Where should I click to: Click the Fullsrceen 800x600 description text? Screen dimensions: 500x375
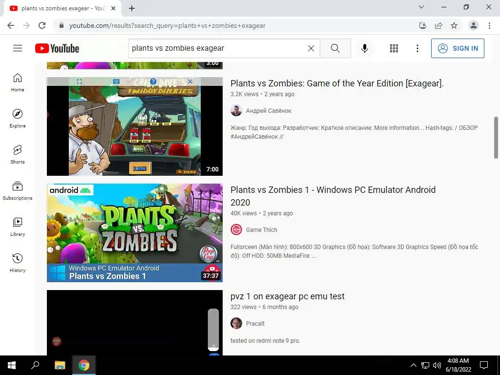[354, 251]
